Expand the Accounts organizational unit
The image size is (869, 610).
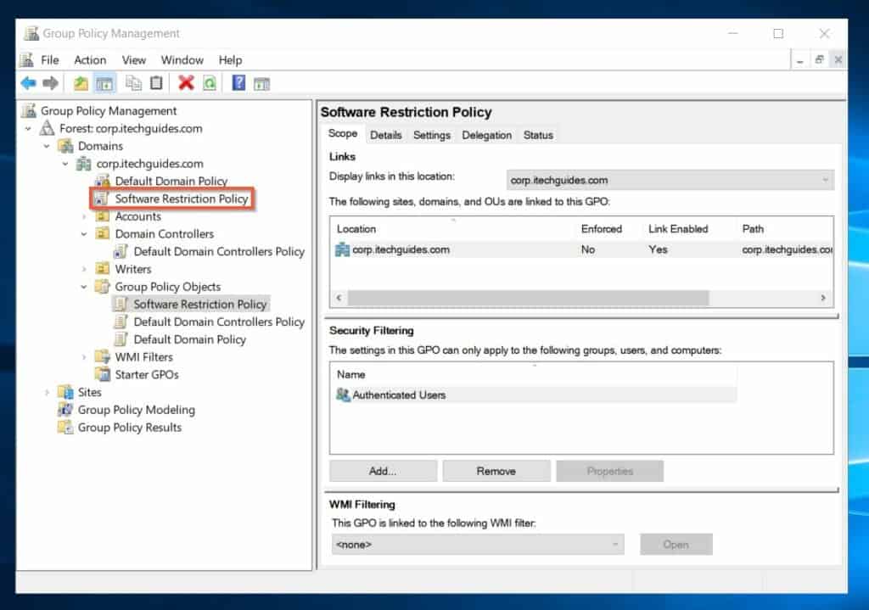(85, 216)
